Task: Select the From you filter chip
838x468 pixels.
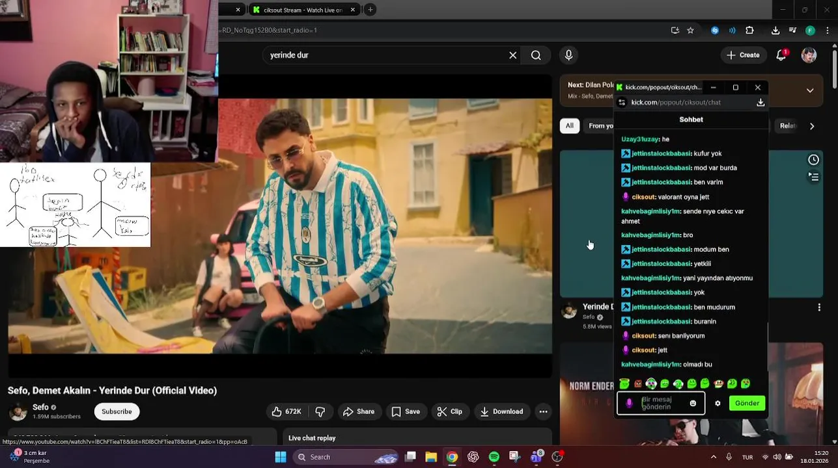Action: coord(600,126)
